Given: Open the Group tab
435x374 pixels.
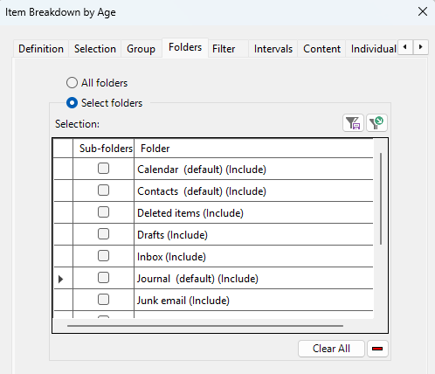Looking at the screenshot, I should pyautogui.click(x=141, y=49).
